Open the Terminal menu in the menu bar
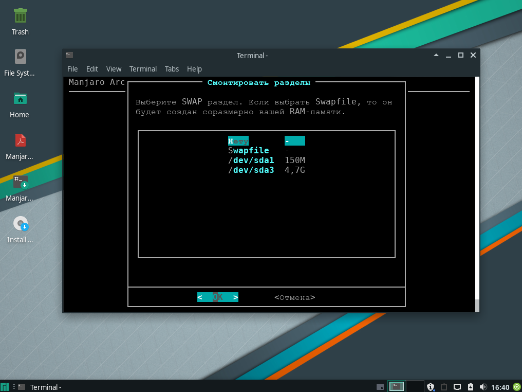522x392 pixels. 143,69
